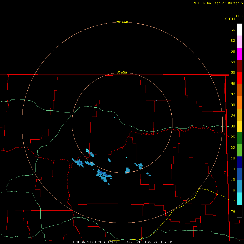Click the medium blue 18 kft legend swatch

(x=239, y=174)
